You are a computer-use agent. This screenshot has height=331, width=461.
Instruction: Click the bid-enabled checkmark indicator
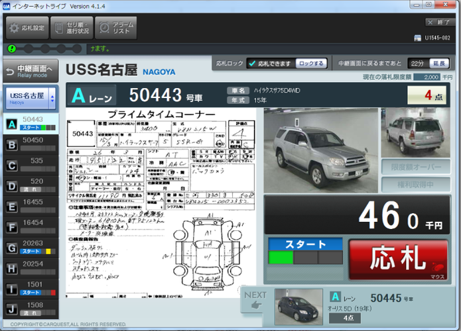pyautogui.click(x=252, y=64)
